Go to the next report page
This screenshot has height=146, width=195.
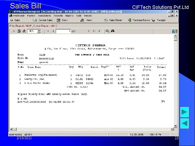click(x=89, y=31)
